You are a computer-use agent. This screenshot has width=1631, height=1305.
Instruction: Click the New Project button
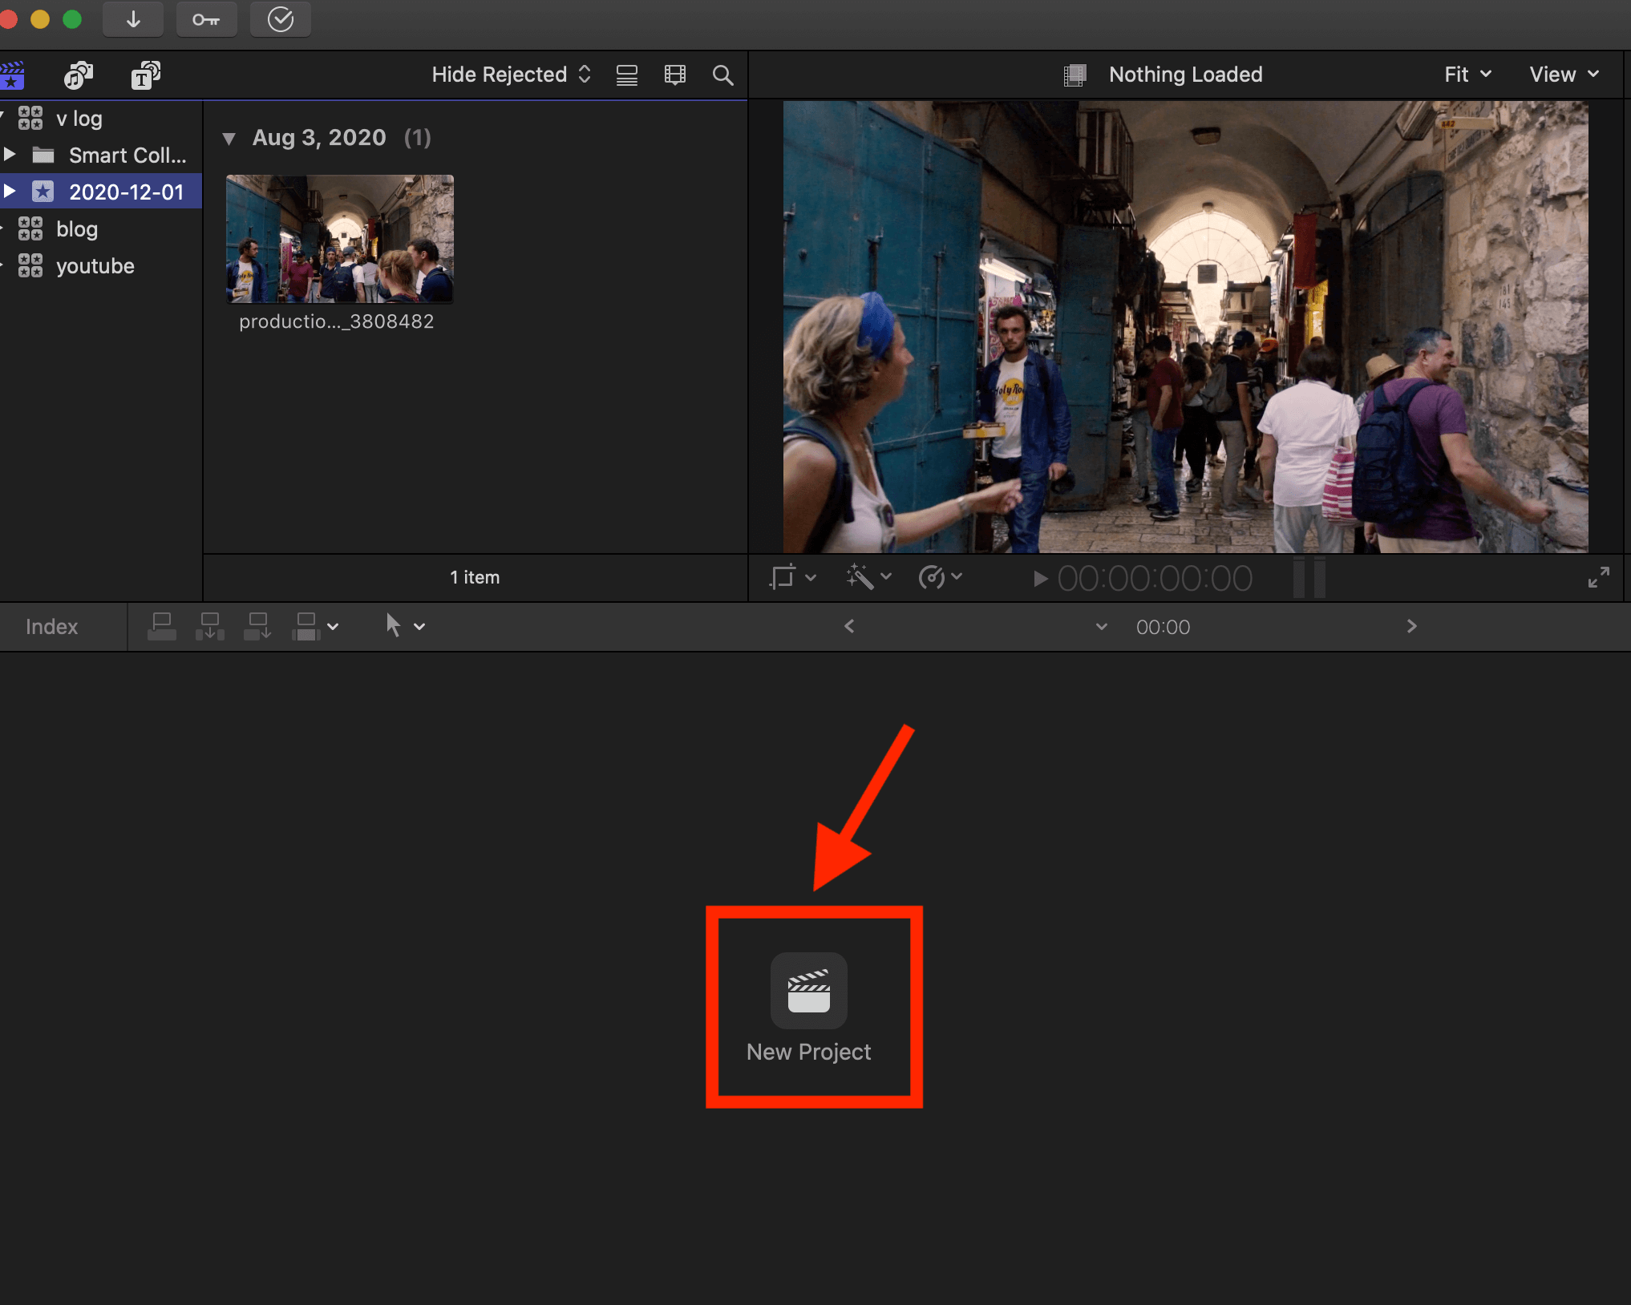click(x=808, y=992)
